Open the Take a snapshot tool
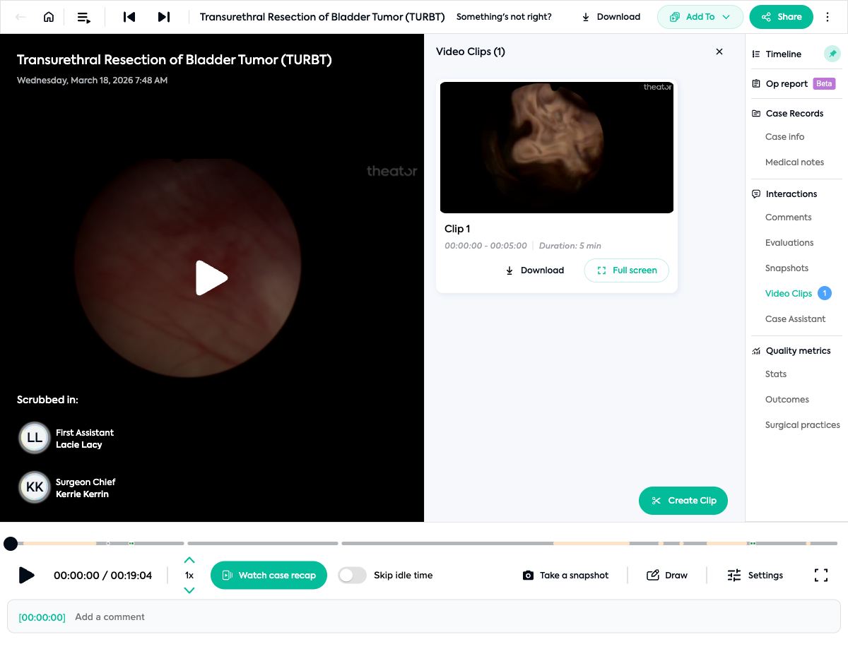 565,575
